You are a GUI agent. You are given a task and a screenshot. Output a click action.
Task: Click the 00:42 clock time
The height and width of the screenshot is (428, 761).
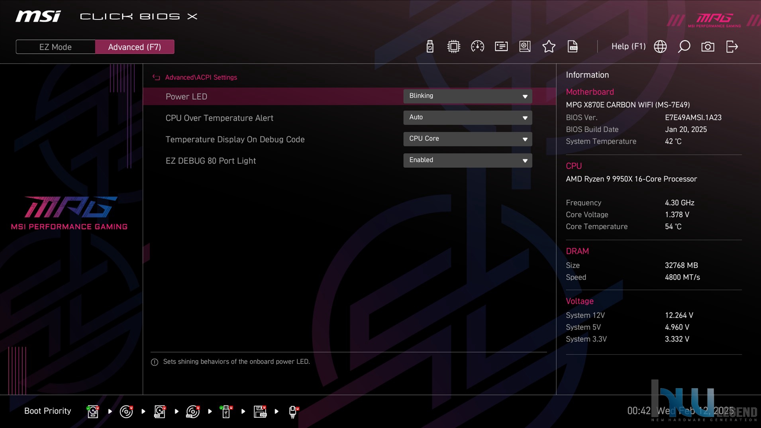tap(639, 411)
